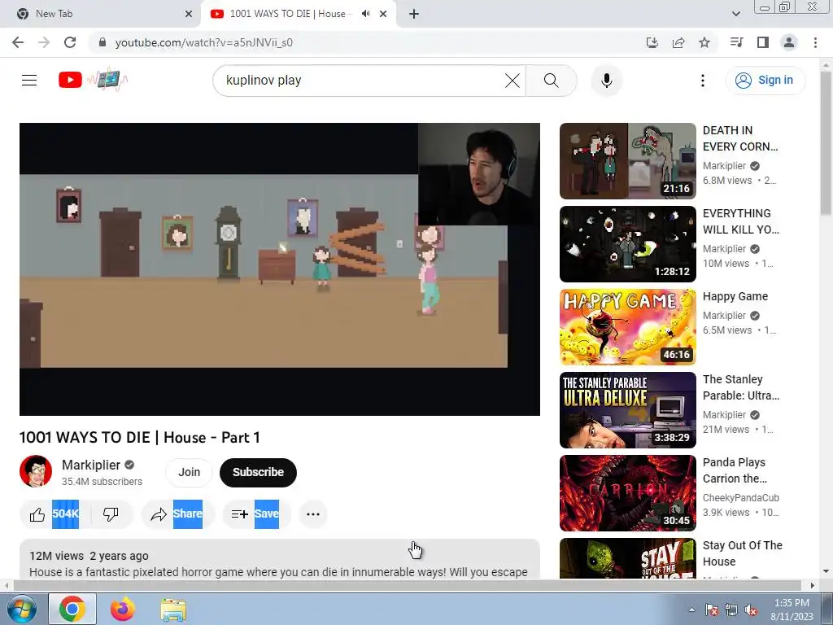833x625 pixels.
Task: Open Chrome profile avatar menu
Action: coord(789,42)
